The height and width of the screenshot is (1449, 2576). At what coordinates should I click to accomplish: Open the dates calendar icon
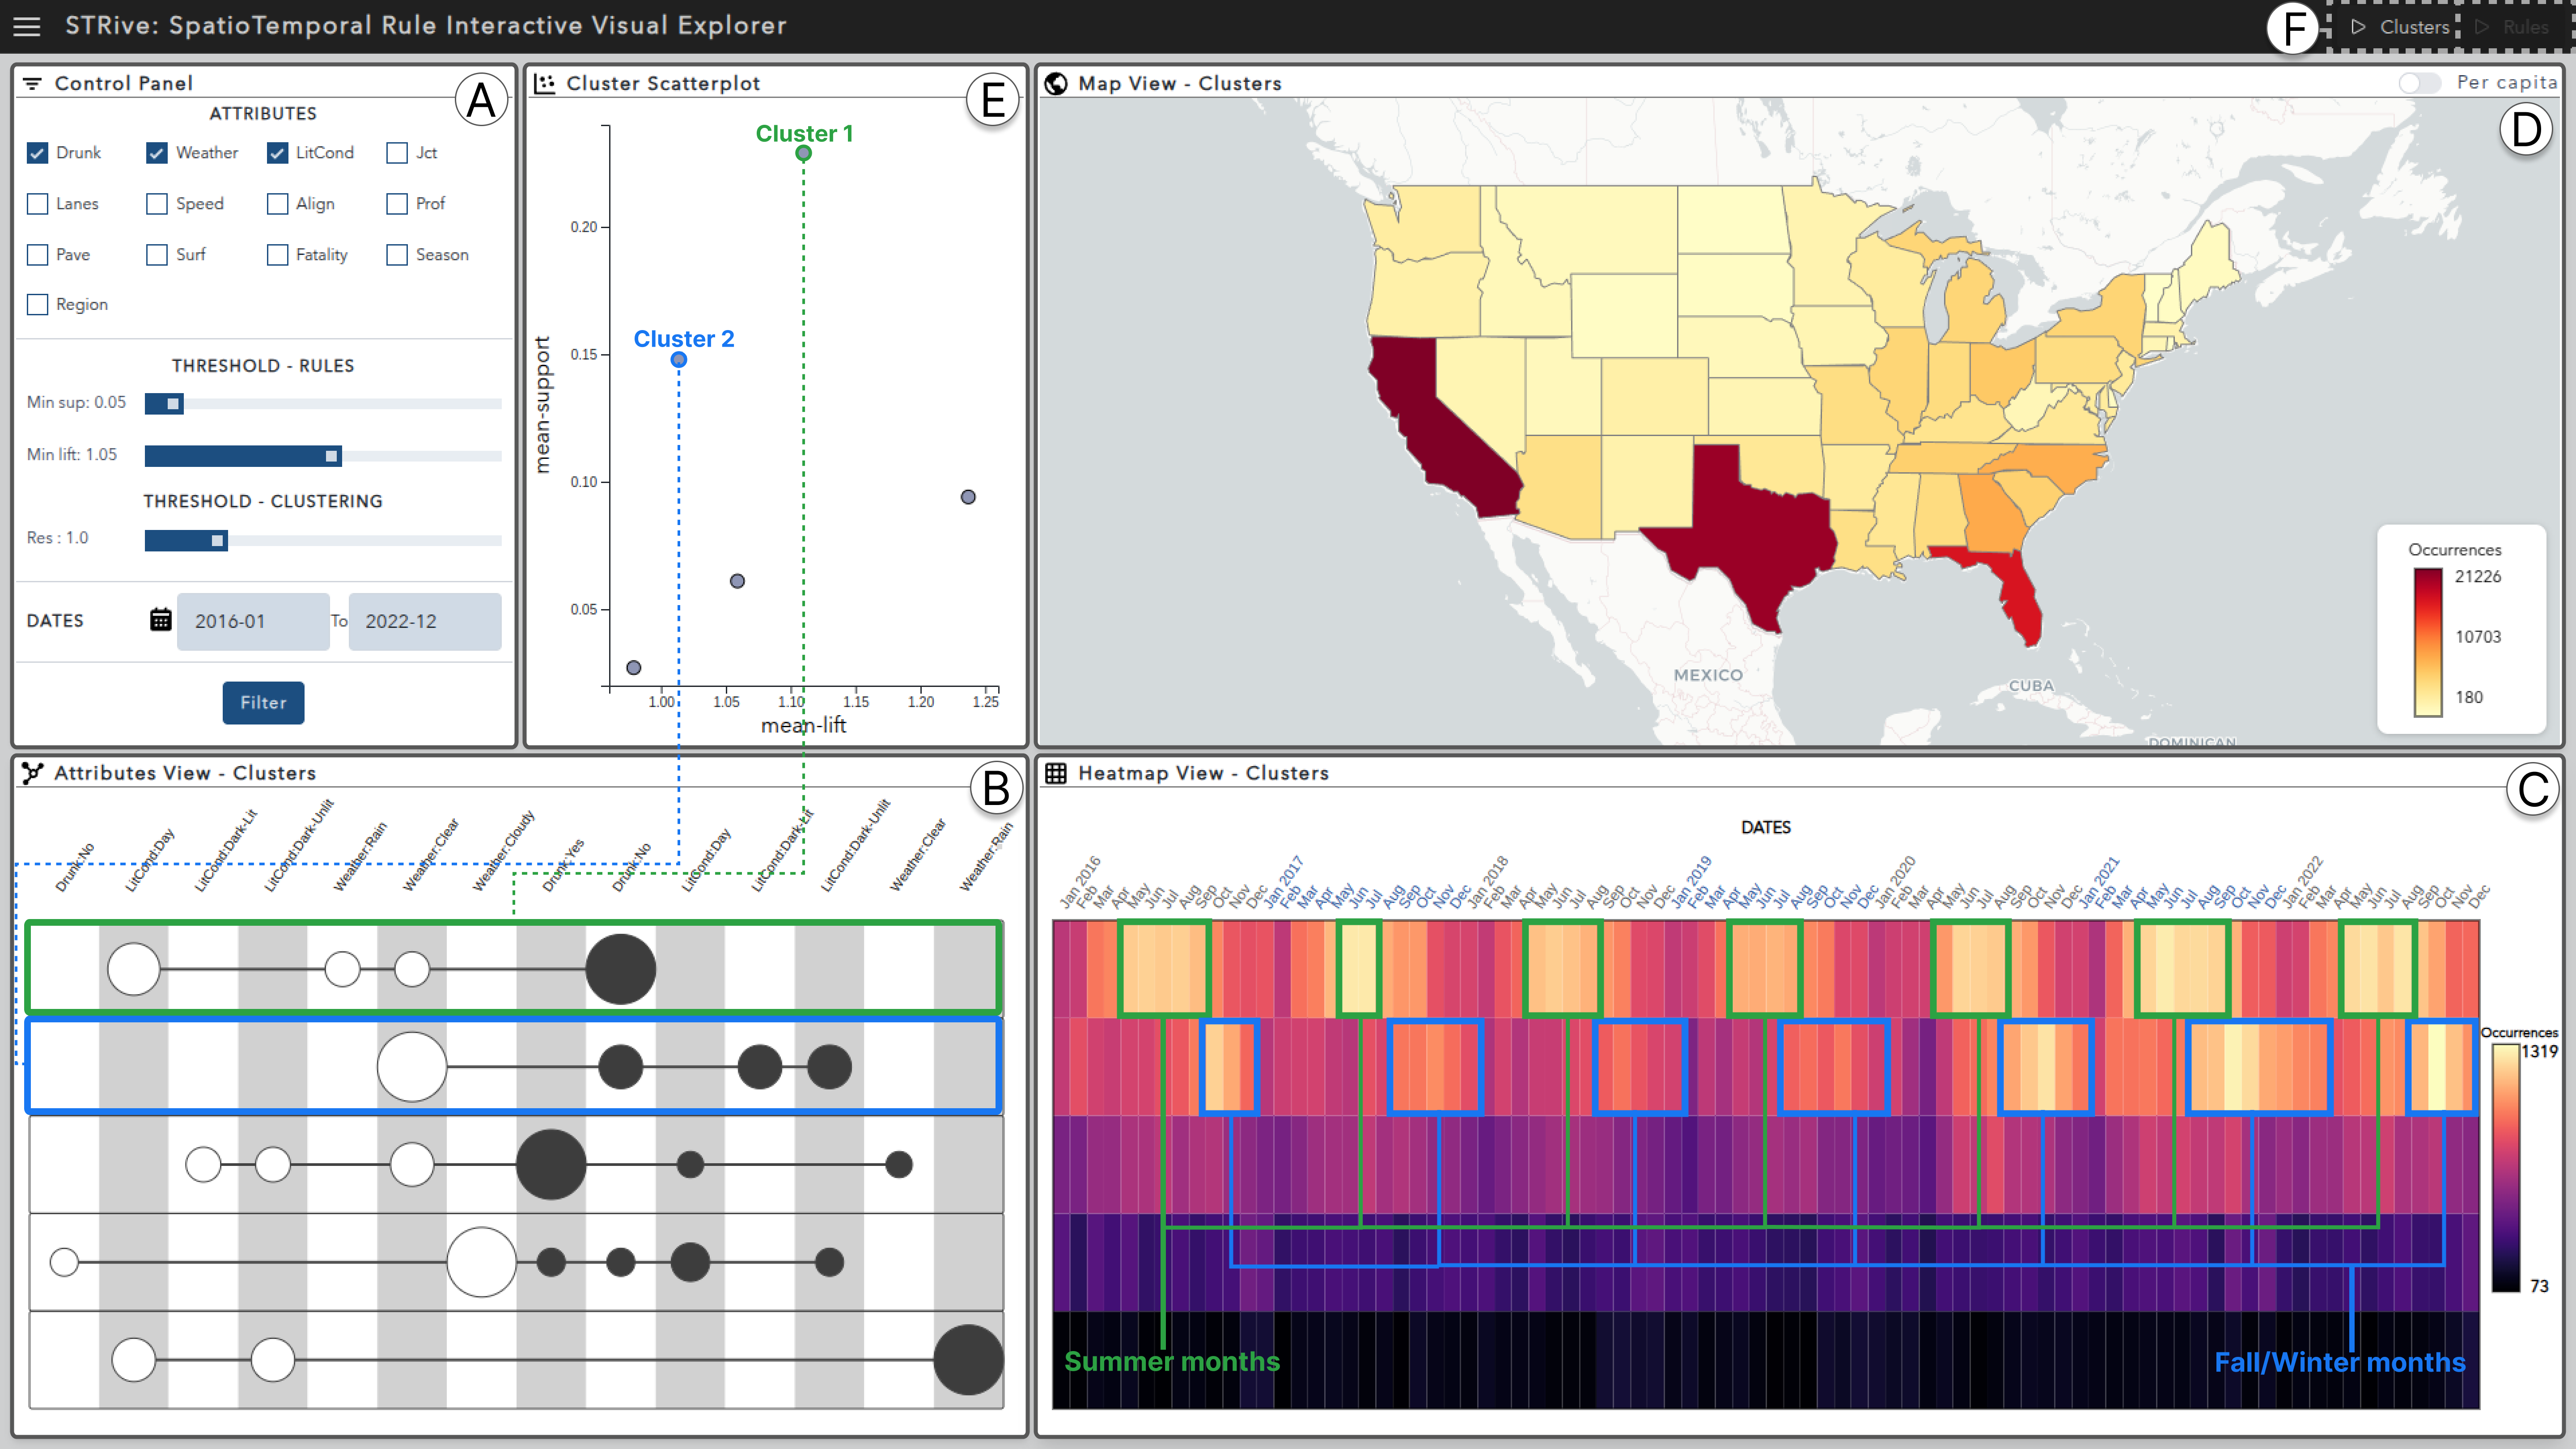pyautogui.click(x=160, y=620)
